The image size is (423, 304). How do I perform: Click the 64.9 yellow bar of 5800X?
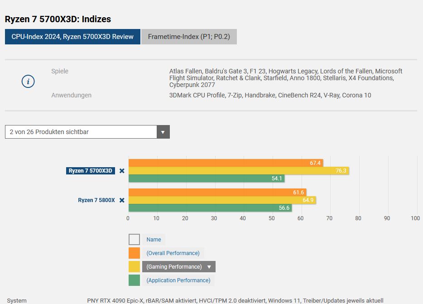pyautogui.click(x=222, y=200)
